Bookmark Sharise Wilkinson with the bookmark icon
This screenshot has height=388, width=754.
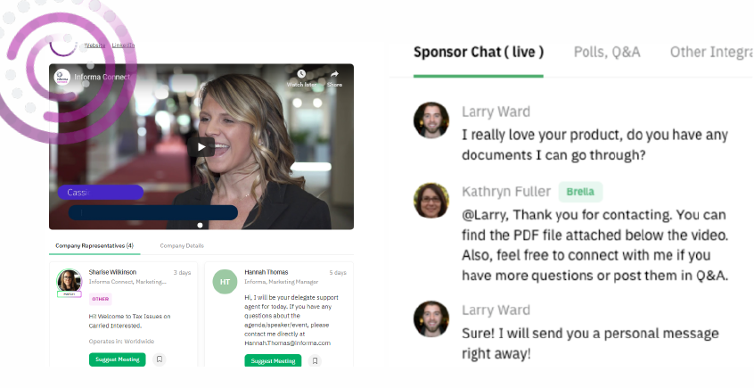(160, 359)
